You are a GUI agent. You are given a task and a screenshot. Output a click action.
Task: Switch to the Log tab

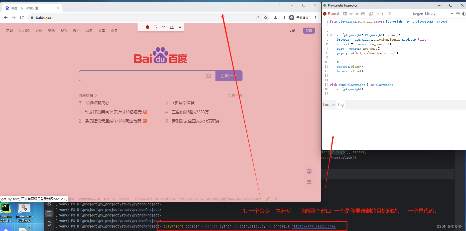coord(341,105)
